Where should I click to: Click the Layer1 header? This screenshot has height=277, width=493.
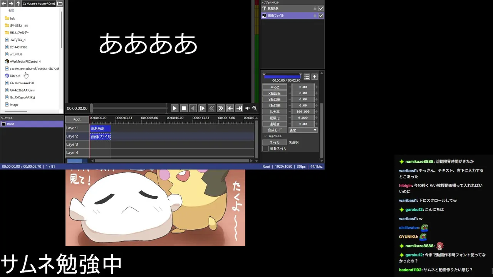click(77, 128)
